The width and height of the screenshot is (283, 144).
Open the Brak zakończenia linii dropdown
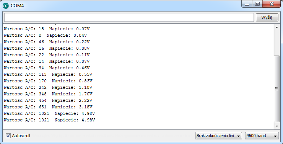(219, 136)
